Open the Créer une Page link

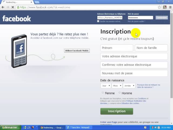[109, 122]
